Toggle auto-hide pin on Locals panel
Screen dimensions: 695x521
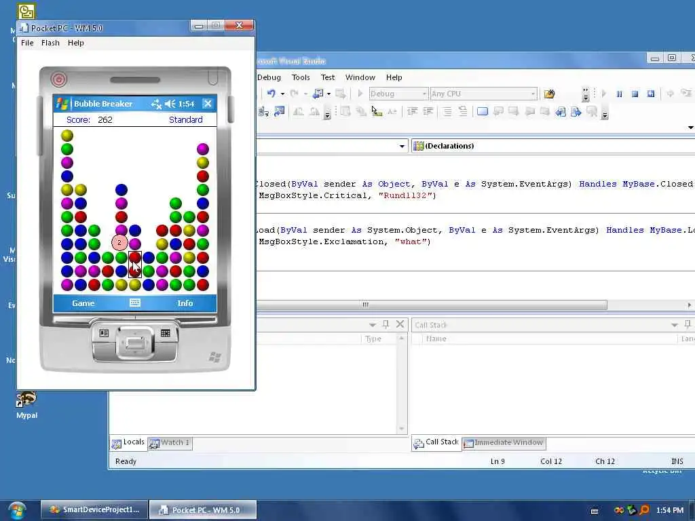[x=386, y=324]
